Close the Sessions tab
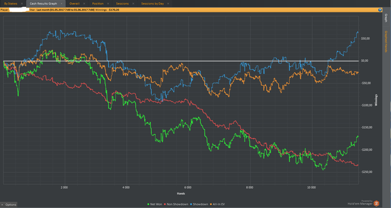Image resolution: width=391 pixels, height=208 pixels. pyautogui.click(x=133, y=3)
